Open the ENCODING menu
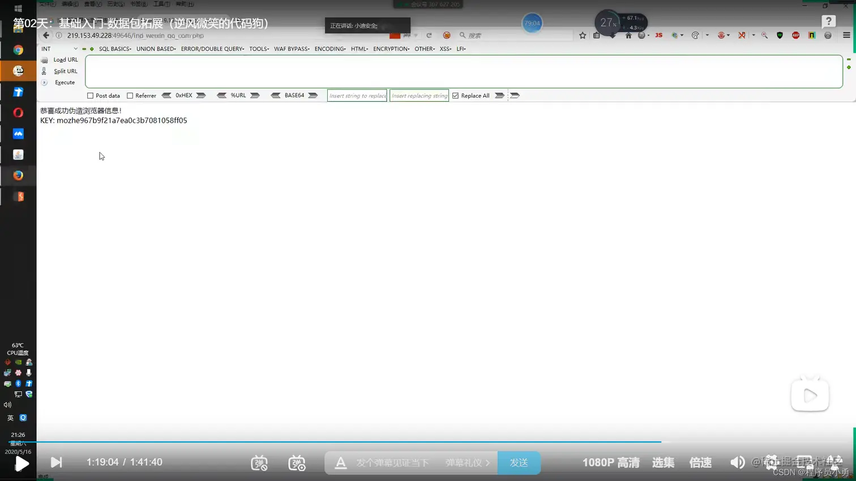856x481 pixels. (x=330, y=49)
